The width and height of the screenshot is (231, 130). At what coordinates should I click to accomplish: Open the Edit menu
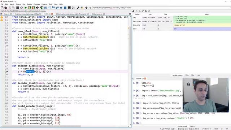click(x=6, y=4)
